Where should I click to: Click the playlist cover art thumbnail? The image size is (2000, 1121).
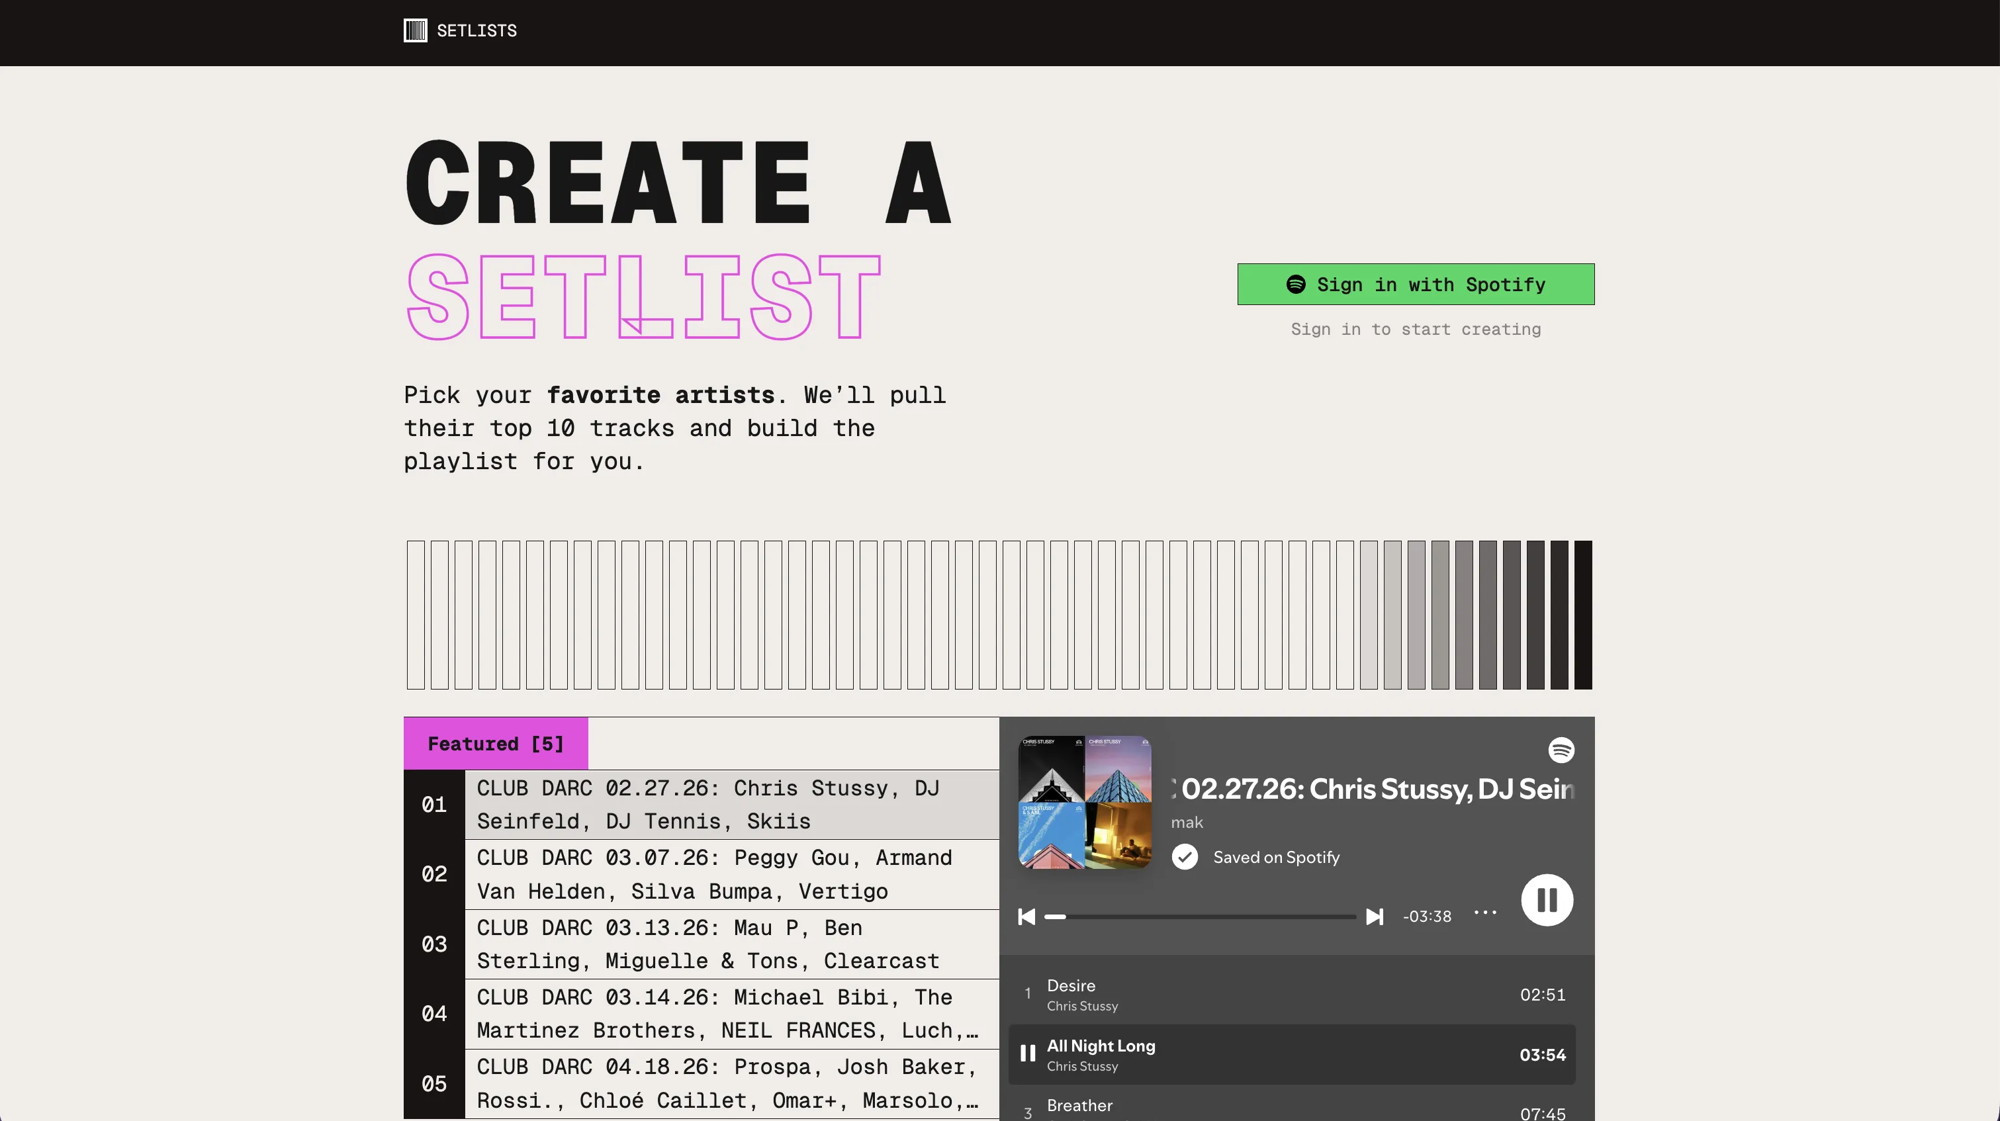(1085, 802)
